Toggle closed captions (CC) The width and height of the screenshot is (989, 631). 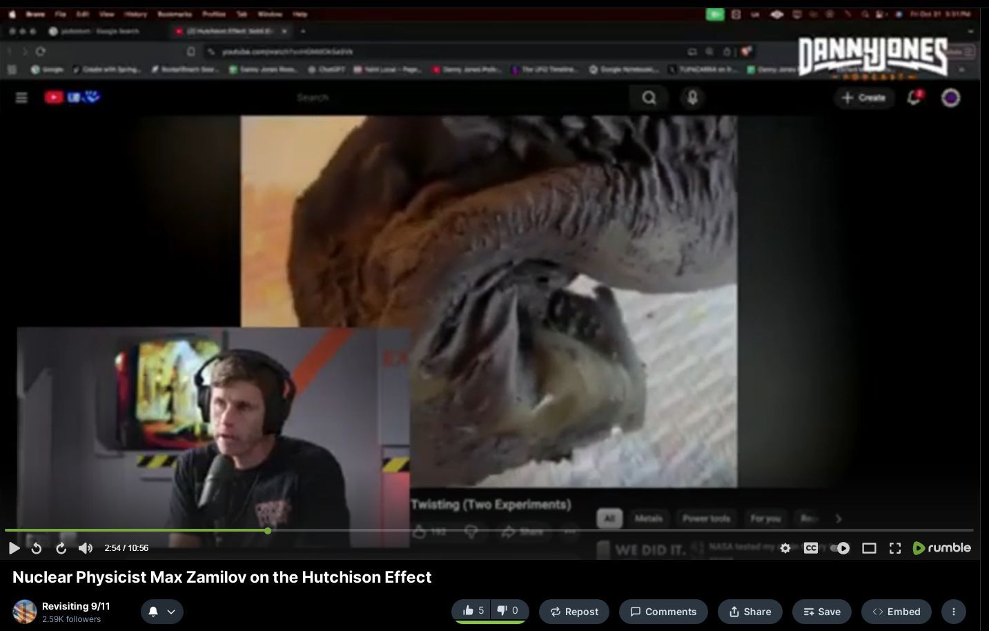pos(811,548)
